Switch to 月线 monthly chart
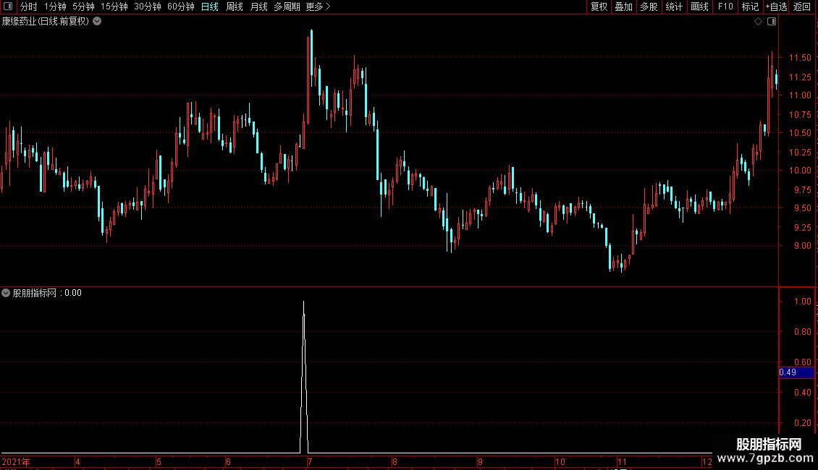 point(258,7)
